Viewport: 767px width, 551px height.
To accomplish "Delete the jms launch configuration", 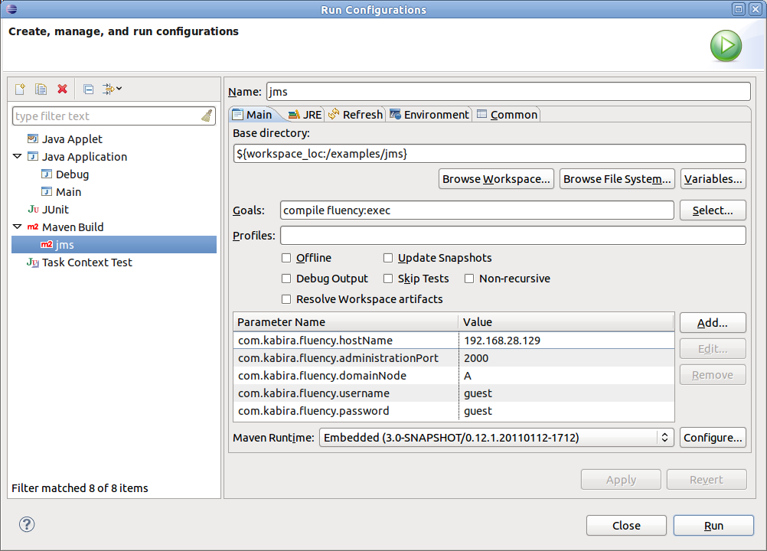I will [x=62, y=90].
